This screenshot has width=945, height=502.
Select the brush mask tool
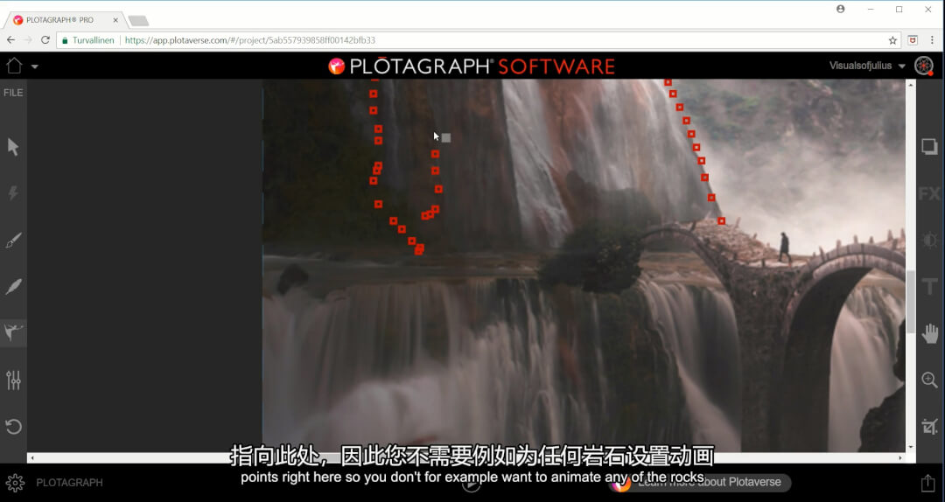click(12, 240)
